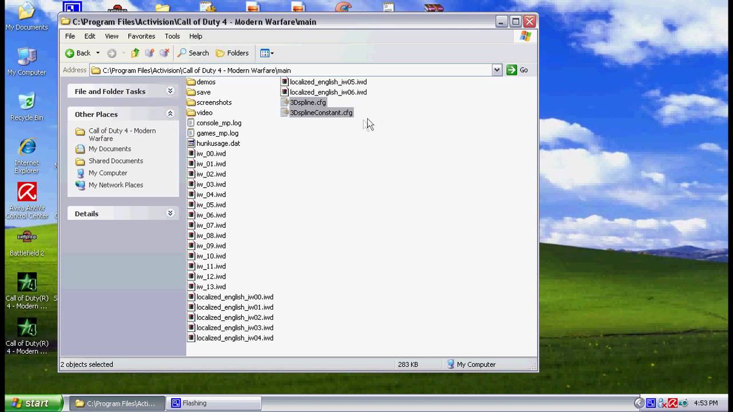Image resolution: width=733 pixels, height=412 pixels.
Task: Collapse the Other Places panel
Action: click(x=170, y=114)
